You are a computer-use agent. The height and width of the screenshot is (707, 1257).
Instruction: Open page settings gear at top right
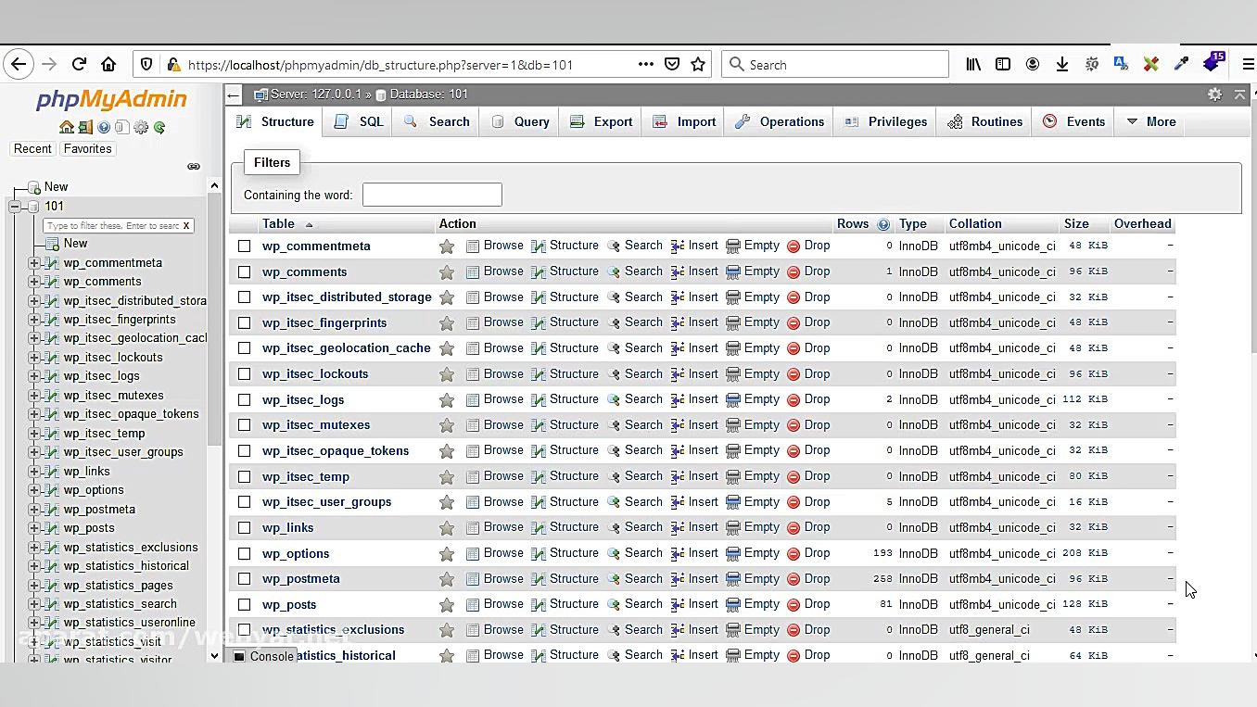pyautogui.click(x=1214, y=95)
